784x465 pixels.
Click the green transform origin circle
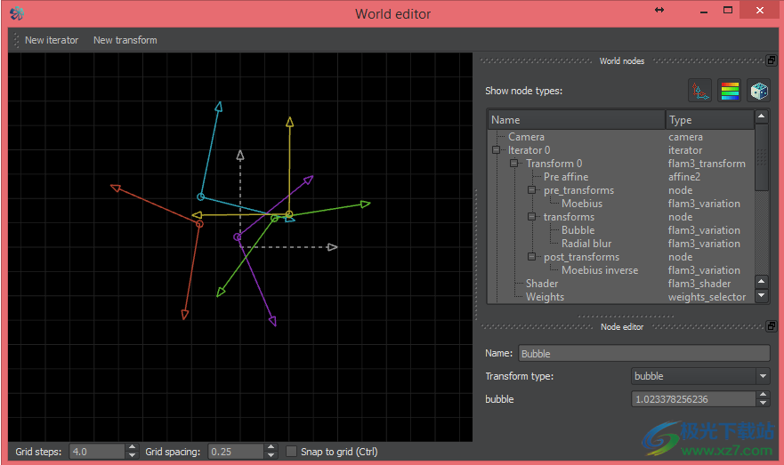tap(274, 218)
